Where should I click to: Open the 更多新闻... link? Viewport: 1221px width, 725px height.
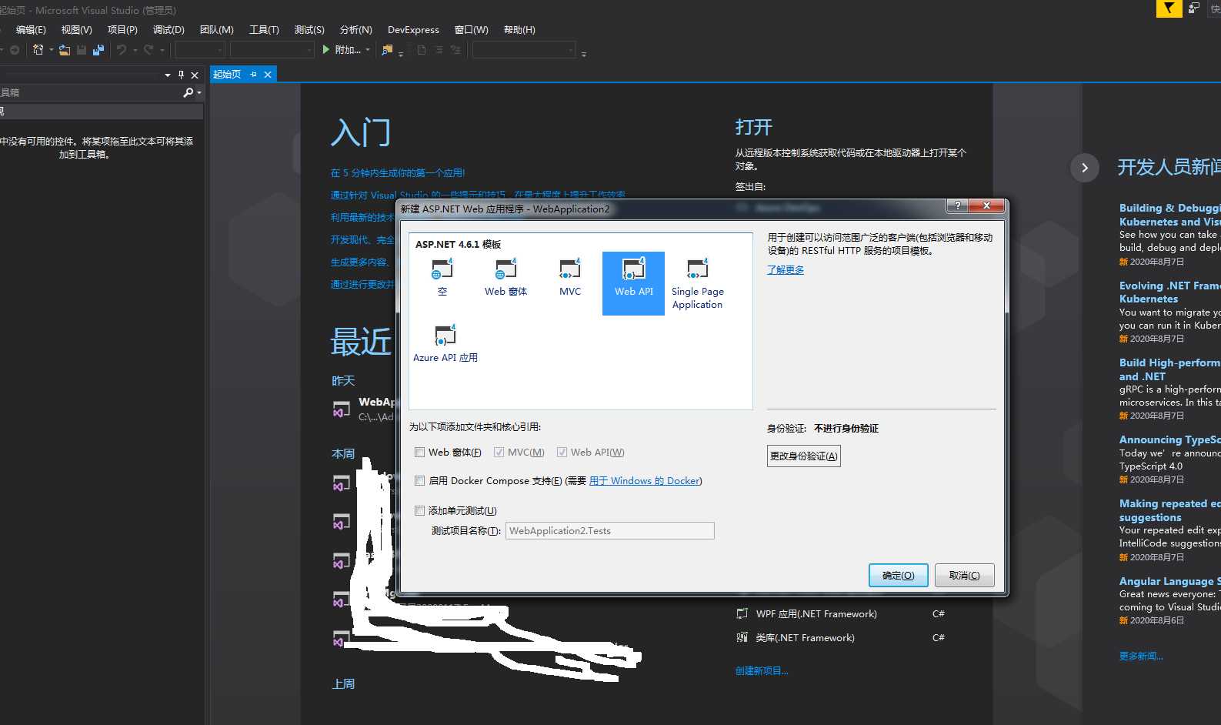pyautogui.click(x=1141, y=657)
